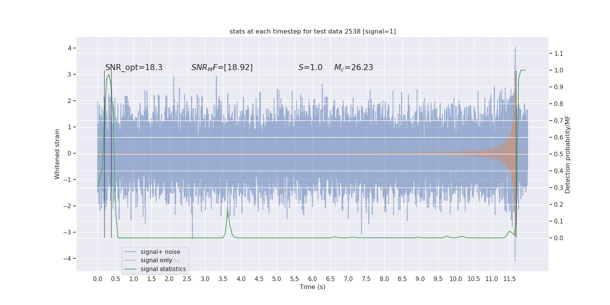The image size is (610, 305).
Task: Click the 3.5 time axis tick label
Action: tap(223, 279)
